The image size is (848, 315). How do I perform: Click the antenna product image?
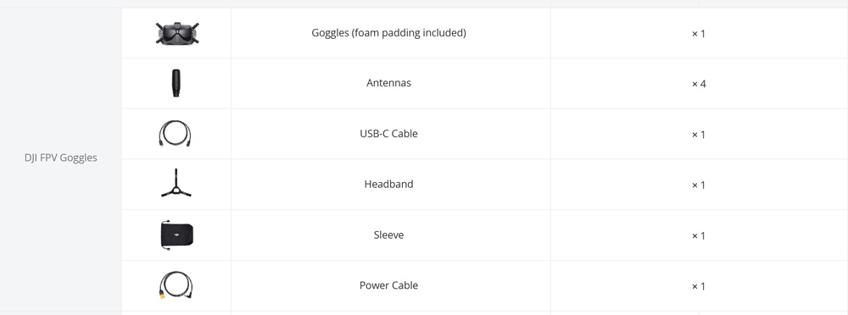pyautogui.click(x=176, y=83)
